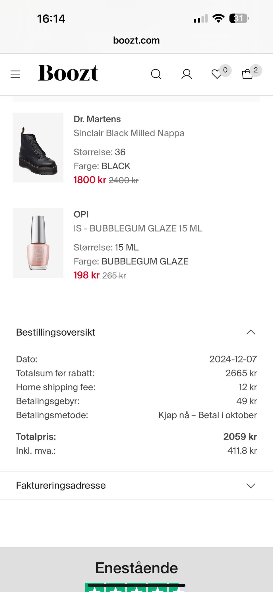The image size is (273, 592).
Task: Tap the Wi-Fi status icon
Action: tap(218, 18)
